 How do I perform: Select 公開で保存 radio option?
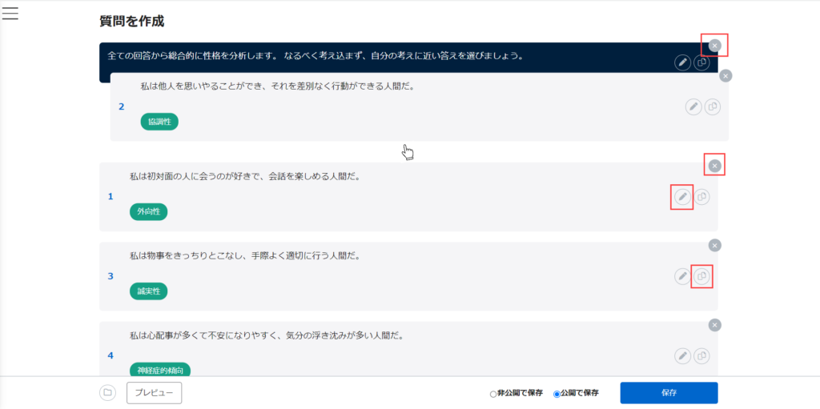pos(557,394)
